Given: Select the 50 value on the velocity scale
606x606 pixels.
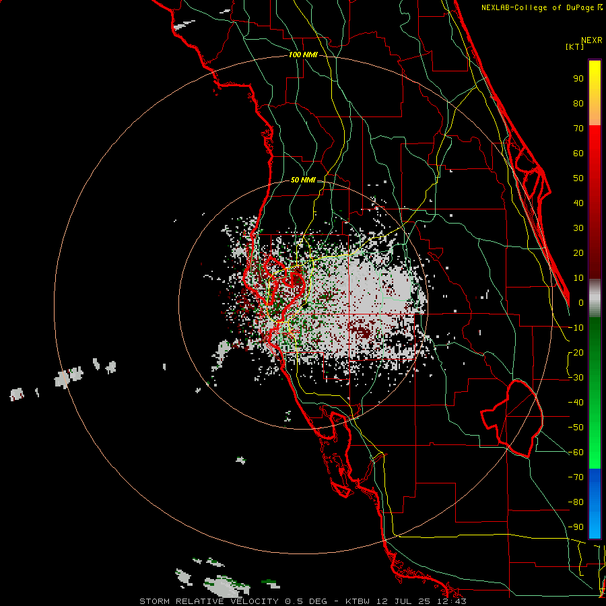Looking at the screenshot, I should tap(578, 178).
